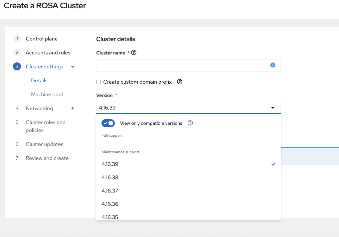
Task: Select version 4.16.38 from the list
Action: tap(110, 178)
